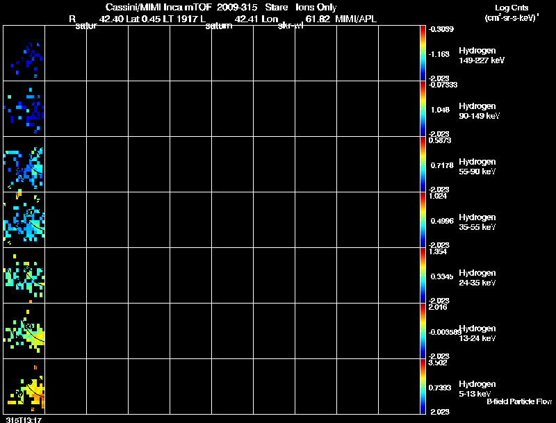Image resolution: width=556 pixels, height=423 pixels.
Task: Select the Hydrogen 24-35 keV image panel
Action: (x=24, y=276)
